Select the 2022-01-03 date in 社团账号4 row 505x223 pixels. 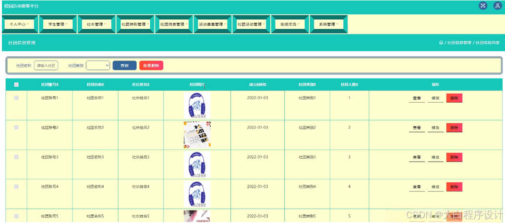coord(257,187)
